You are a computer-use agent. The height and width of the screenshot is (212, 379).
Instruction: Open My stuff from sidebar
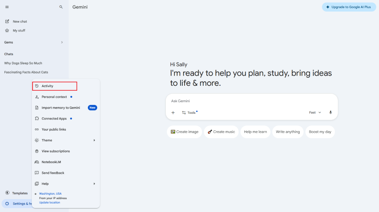coord(19,31)
